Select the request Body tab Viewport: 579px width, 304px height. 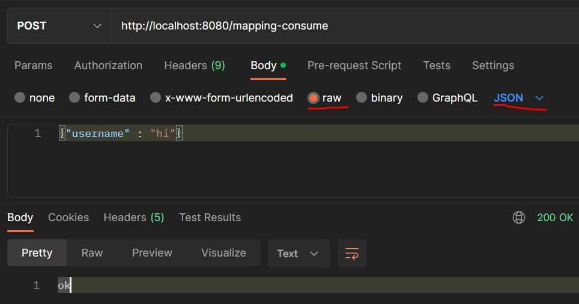pyautogui.click(x=268, y=65)
